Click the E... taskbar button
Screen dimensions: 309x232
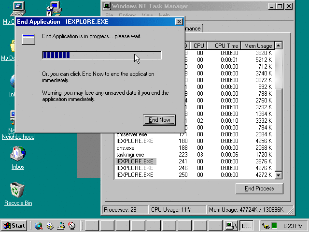point(246,226)
